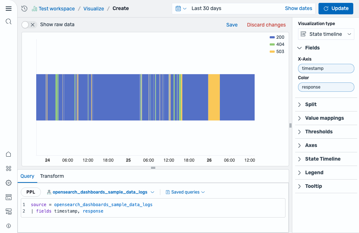
Task: Collapse the Fields section
Action: click(x=299, y=48)
